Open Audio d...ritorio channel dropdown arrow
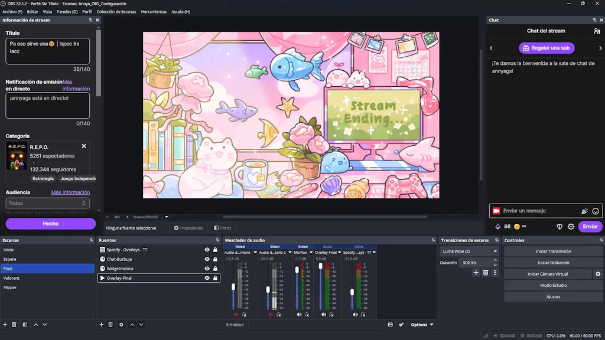Image resolution: width=605 pixels, height=340 pixels. pos(255,253)
